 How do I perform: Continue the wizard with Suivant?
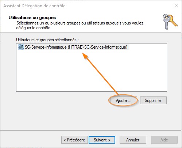pos(102,140)
